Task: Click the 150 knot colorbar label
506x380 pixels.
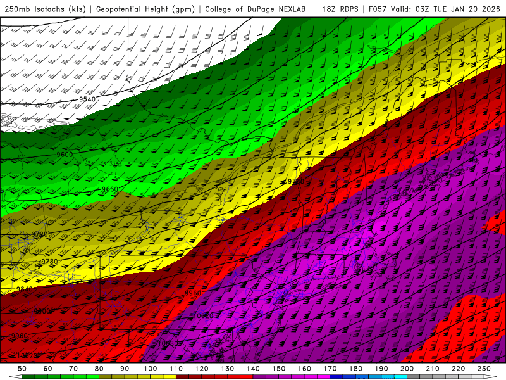Action: [x=279, y=369]
